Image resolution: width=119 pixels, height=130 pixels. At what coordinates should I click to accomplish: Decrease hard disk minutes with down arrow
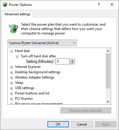click(x=72, y=63)
